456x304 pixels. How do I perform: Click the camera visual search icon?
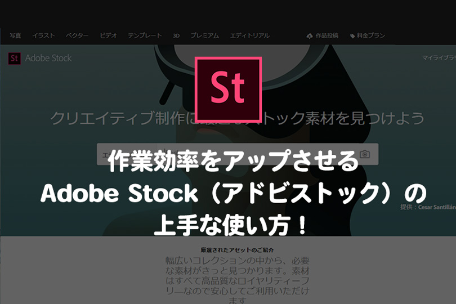(365, 154)
